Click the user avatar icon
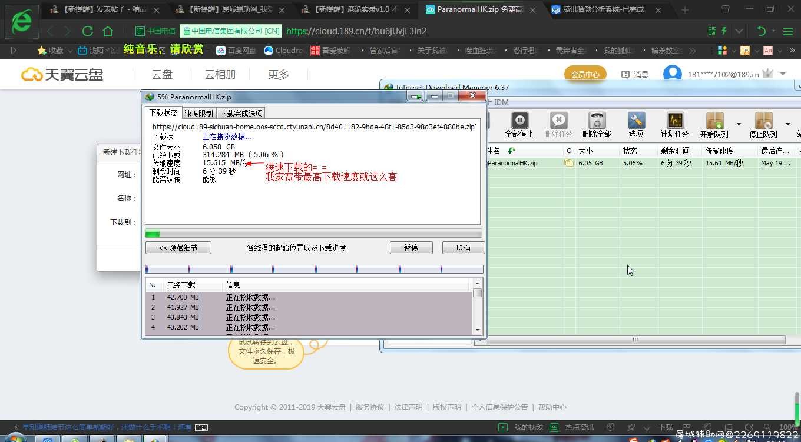This screenshot has width=801, height=442. (672, 74)
